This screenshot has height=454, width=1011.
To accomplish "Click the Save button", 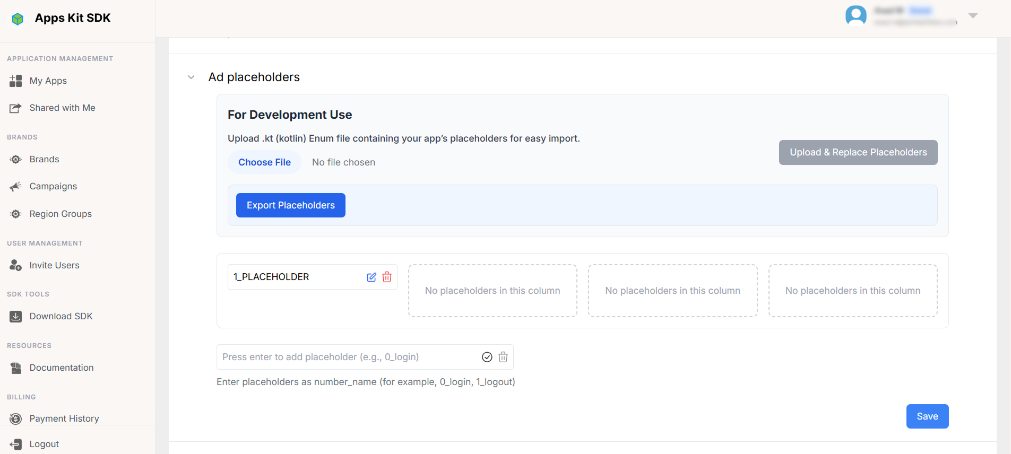I will point(927,416).
